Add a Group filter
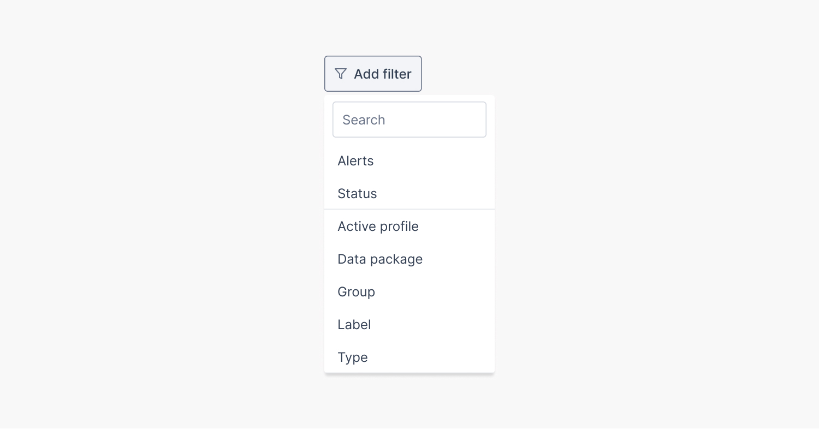 pos(356,292)
